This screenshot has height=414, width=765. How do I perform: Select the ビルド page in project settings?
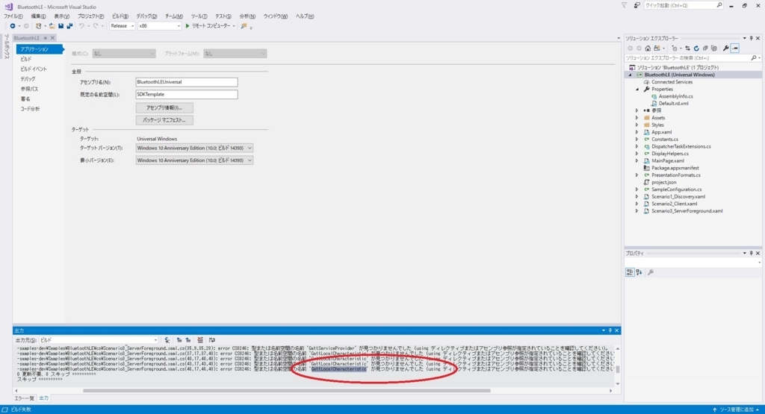pyautogui.click(x=26, y=59)
